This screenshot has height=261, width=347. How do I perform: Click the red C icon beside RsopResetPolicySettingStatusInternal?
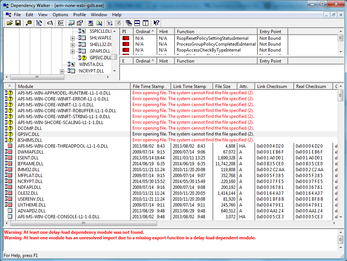click(x=126, y=38)
